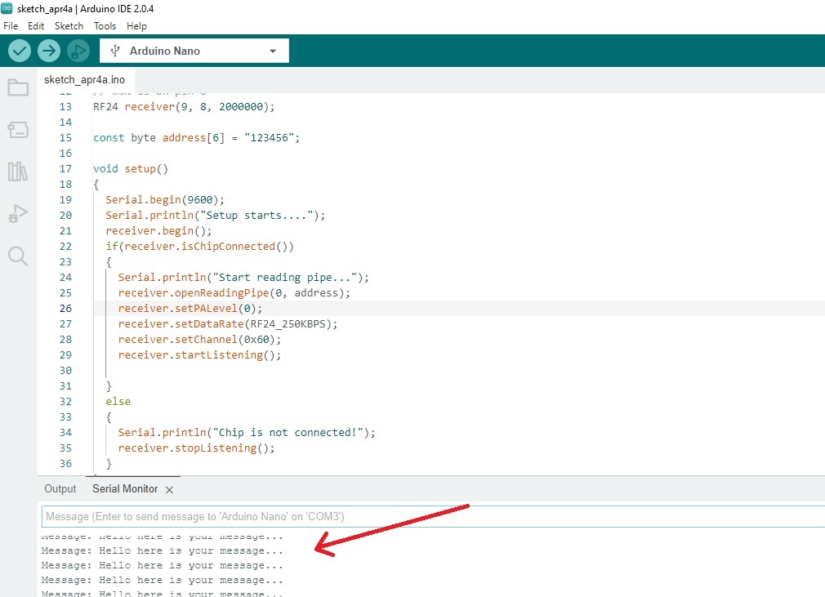Open the Library Manager books icon
Image resolution: width=825 pixels, height=597 pixels.
coord(18,172)
